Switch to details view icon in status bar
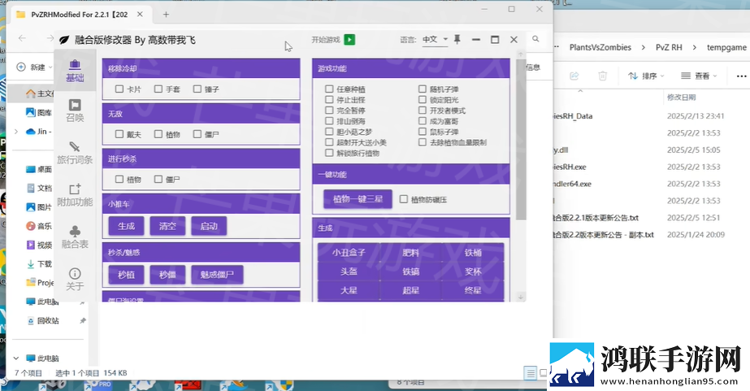The height and width of the screenshot is (391, 750). pos(530,373)
